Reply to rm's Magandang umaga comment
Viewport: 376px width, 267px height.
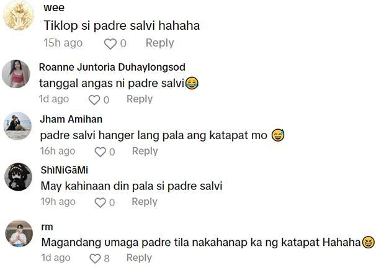140,258
